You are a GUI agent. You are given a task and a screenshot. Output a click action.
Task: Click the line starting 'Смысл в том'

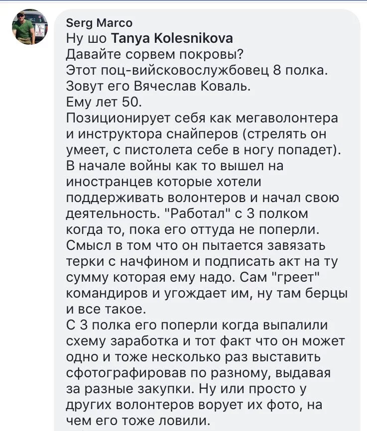196,246
